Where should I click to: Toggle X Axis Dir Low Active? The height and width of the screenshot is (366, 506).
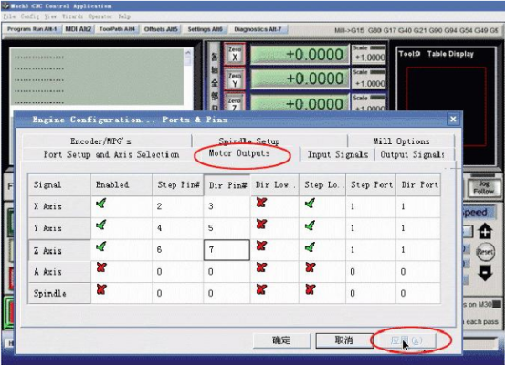261,203
